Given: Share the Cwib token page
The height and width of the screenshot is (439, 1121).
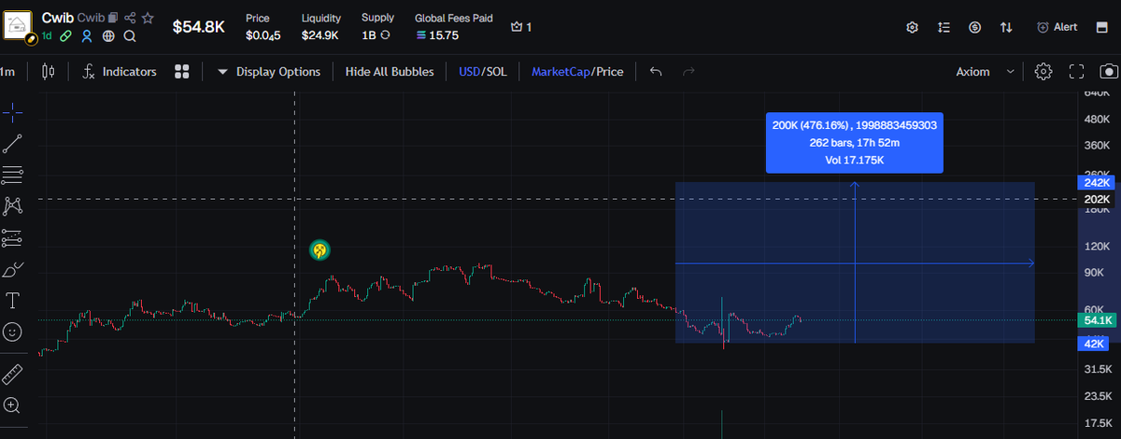Looking at the screenshot, I should [130, 18].
